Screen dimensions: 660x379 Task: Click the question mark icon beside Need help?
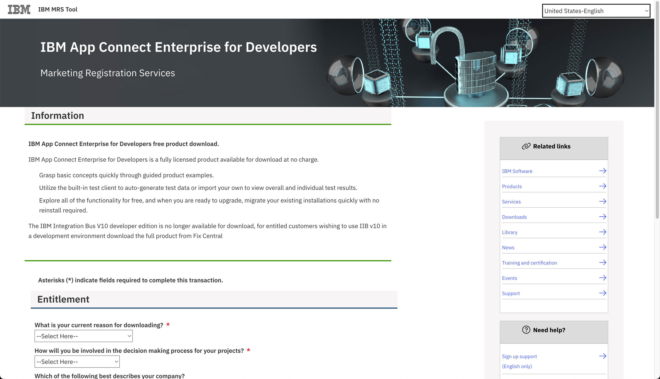[x=526, y=330]
